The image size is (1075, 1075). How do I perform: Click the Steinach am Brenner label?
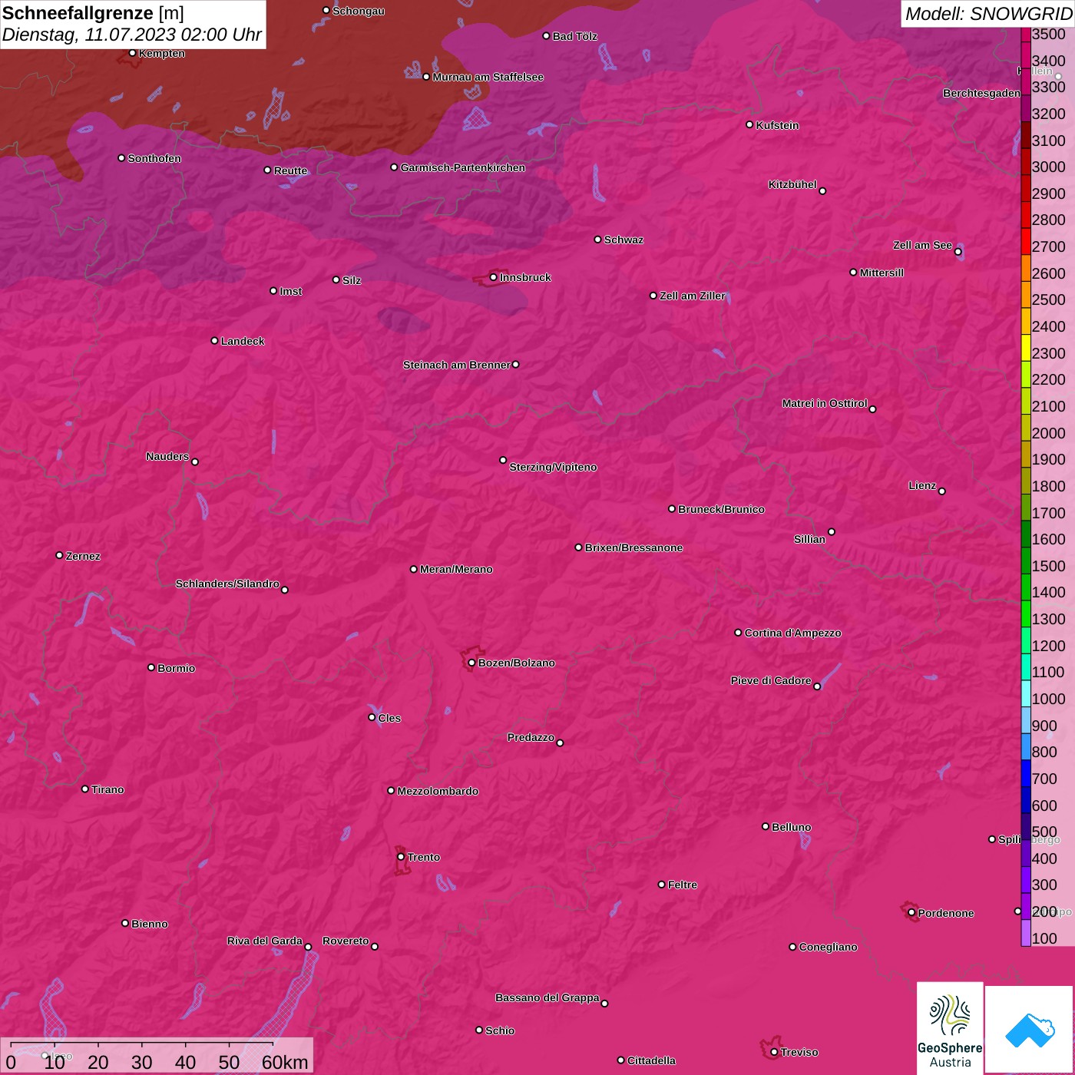click(456, 365)
